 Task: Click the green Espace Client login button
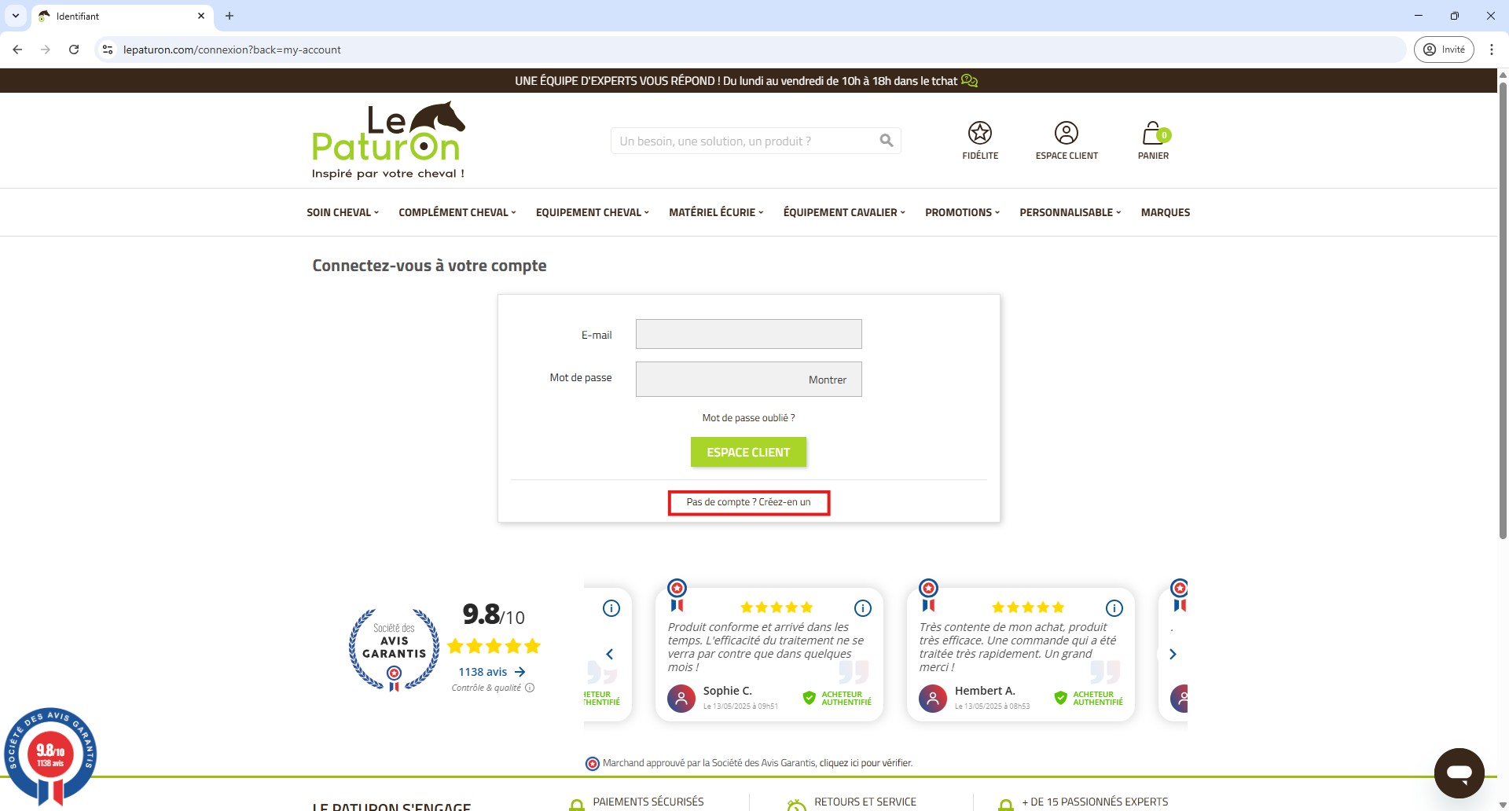748,453
